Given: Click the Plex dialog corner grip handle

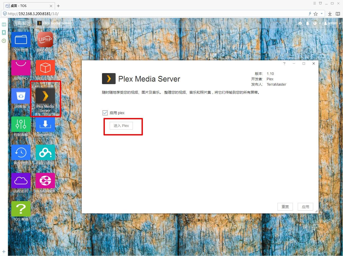Looking at the screenshot, I should point(316,211).
